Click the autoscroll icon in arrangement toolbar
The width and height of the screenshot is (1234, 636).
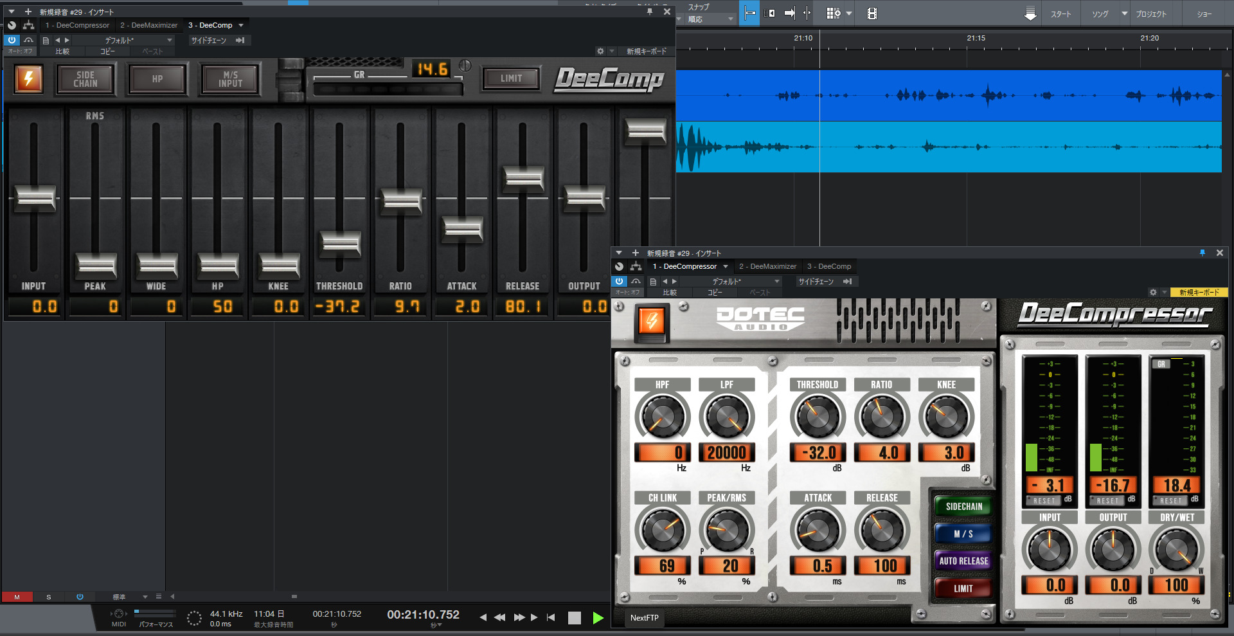(790, 13)
